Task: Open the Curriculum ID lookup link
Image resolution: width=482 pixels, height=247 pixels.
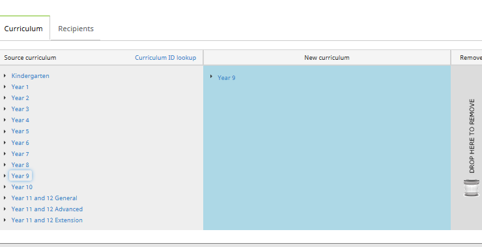Action: pyautogui.click(x=165, y=58)
